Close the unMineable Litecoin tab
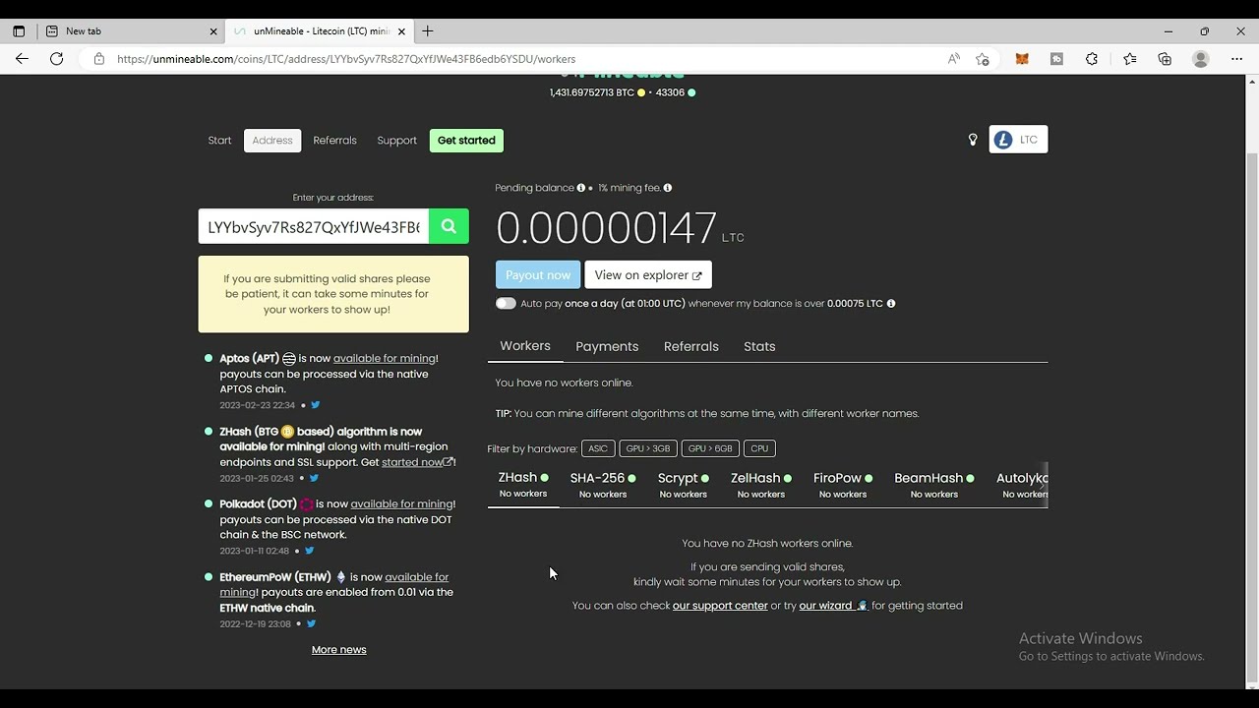1259x708 pixels. coord(401,31)
